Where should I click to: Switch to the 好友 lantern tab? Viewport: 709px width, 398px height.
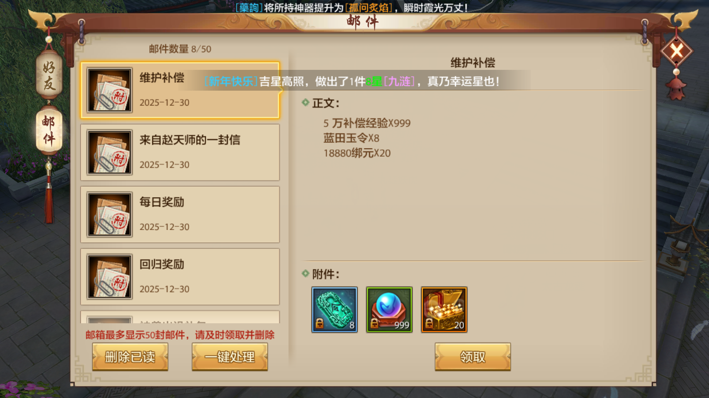point(49,75)
